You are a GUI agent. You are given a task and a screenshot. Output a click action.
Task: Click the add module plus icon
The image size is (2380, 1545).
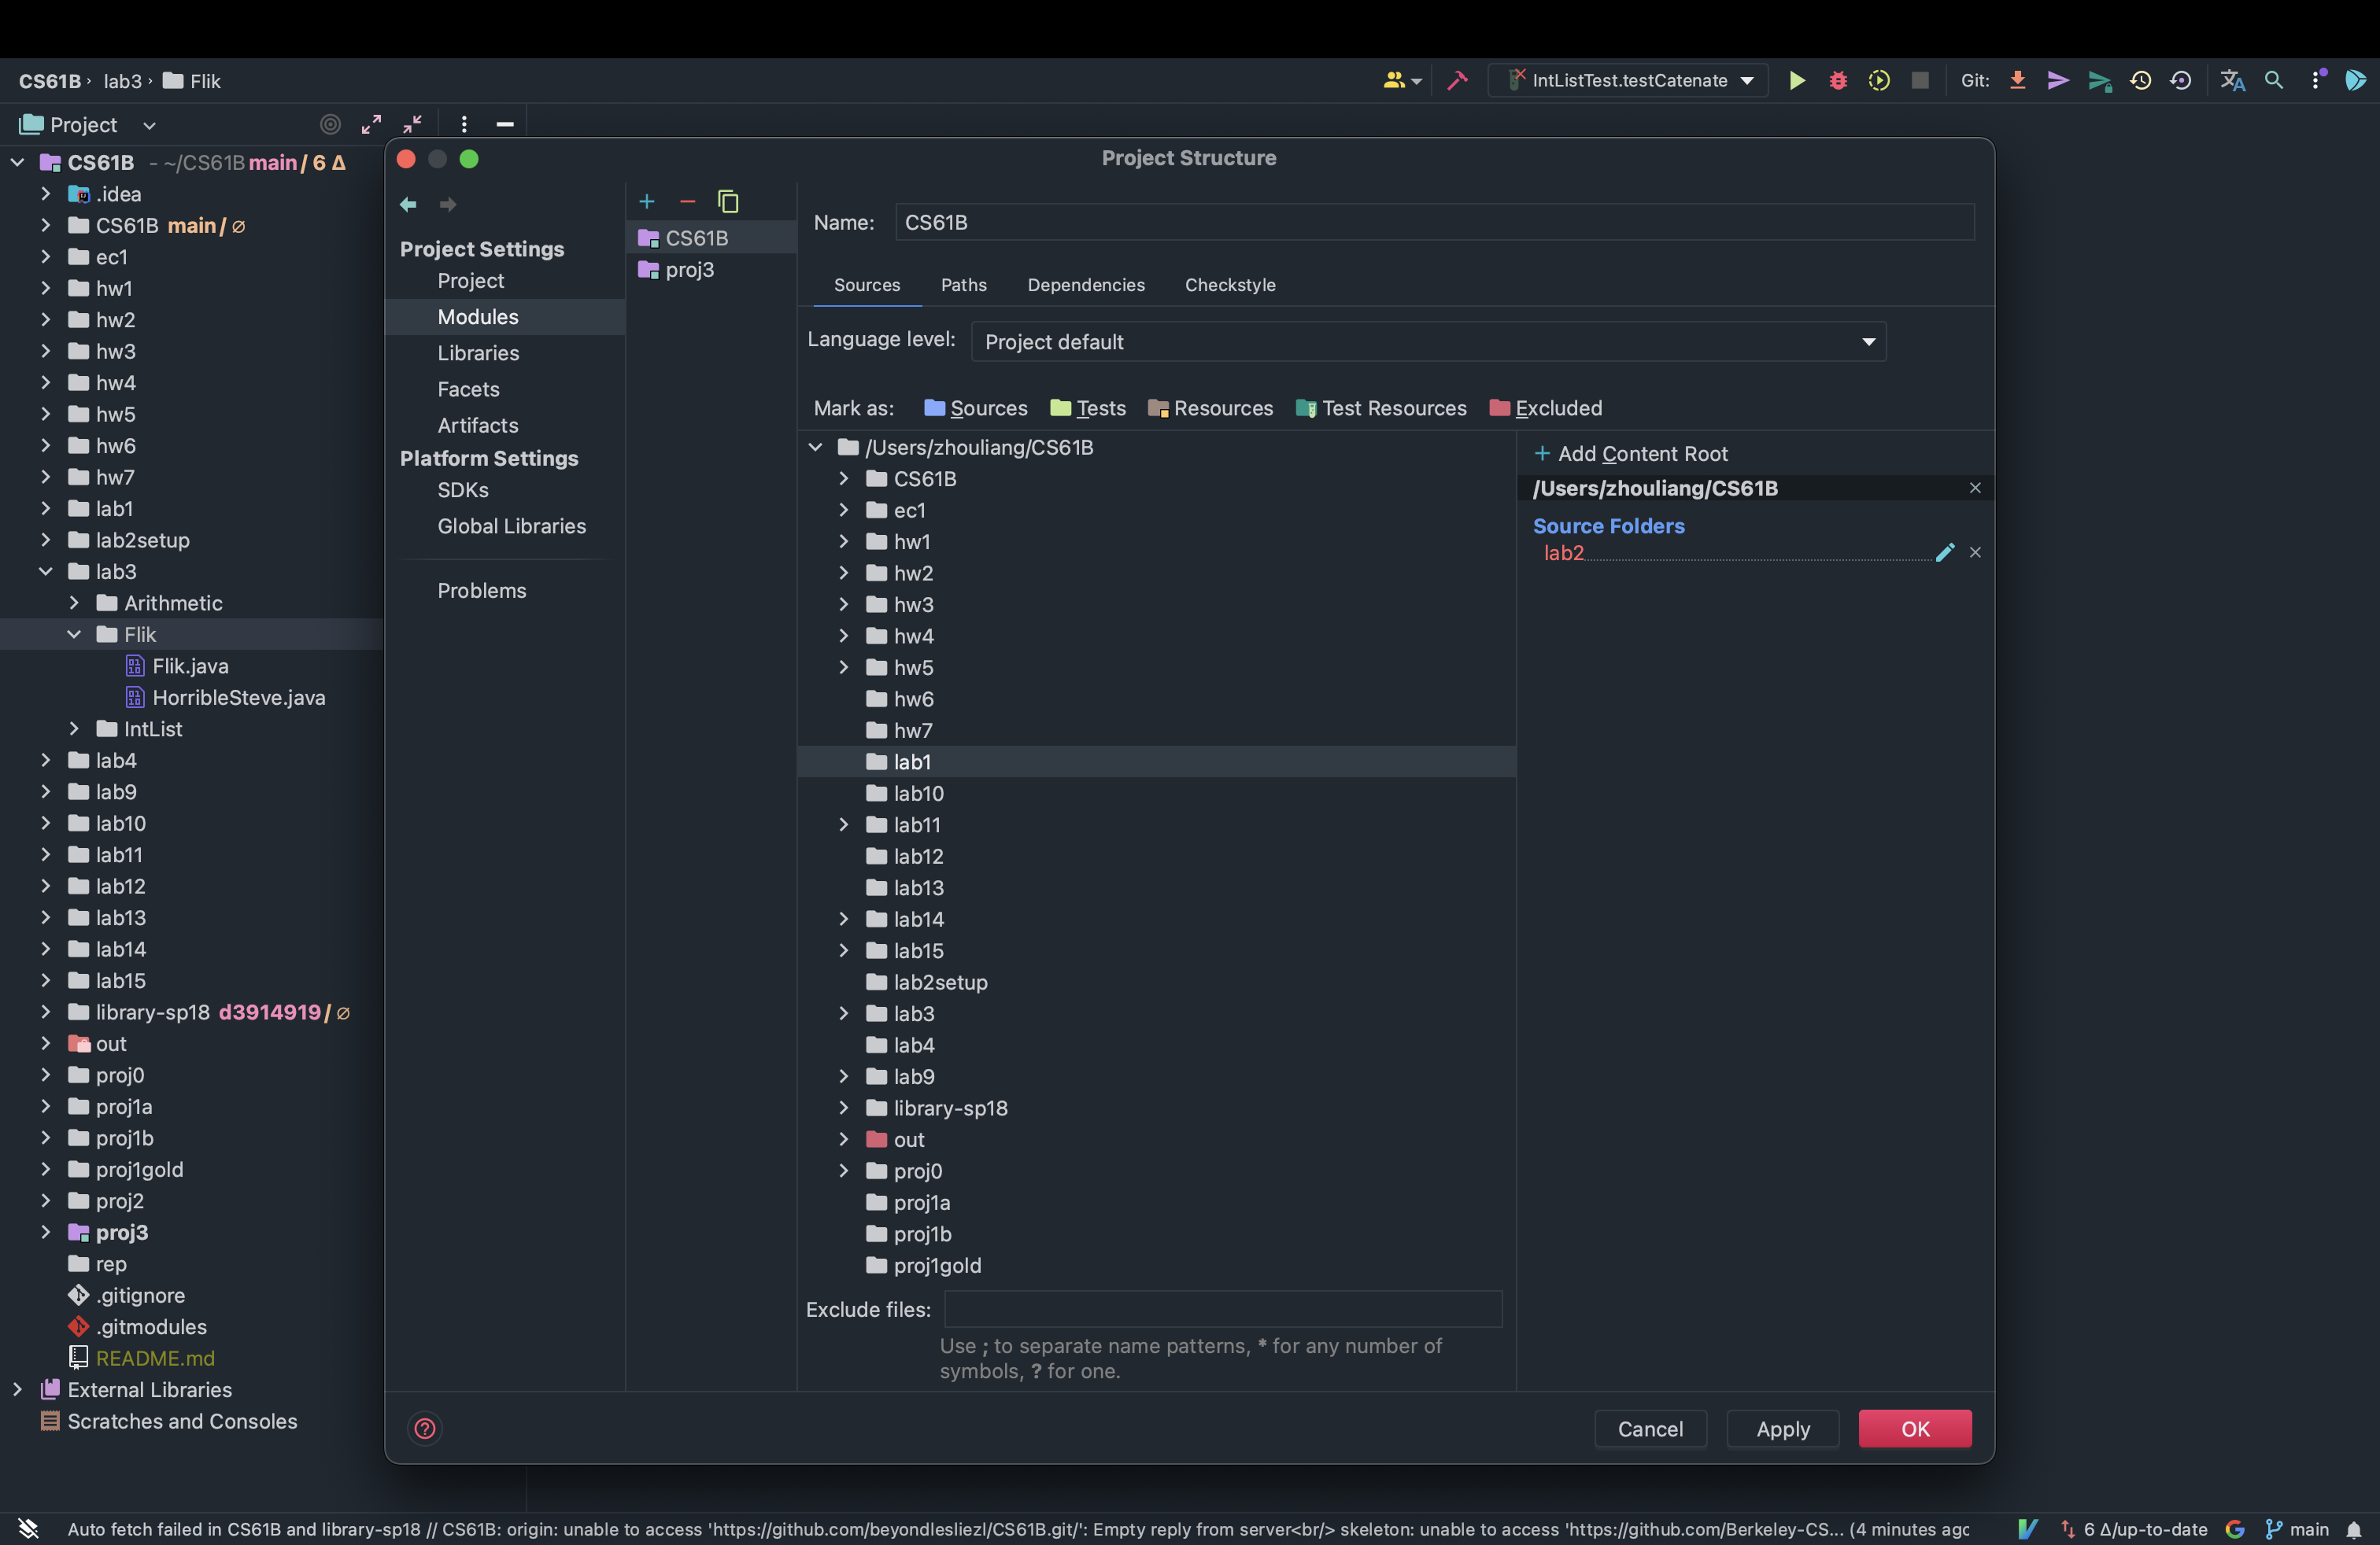tap(647, 202)
